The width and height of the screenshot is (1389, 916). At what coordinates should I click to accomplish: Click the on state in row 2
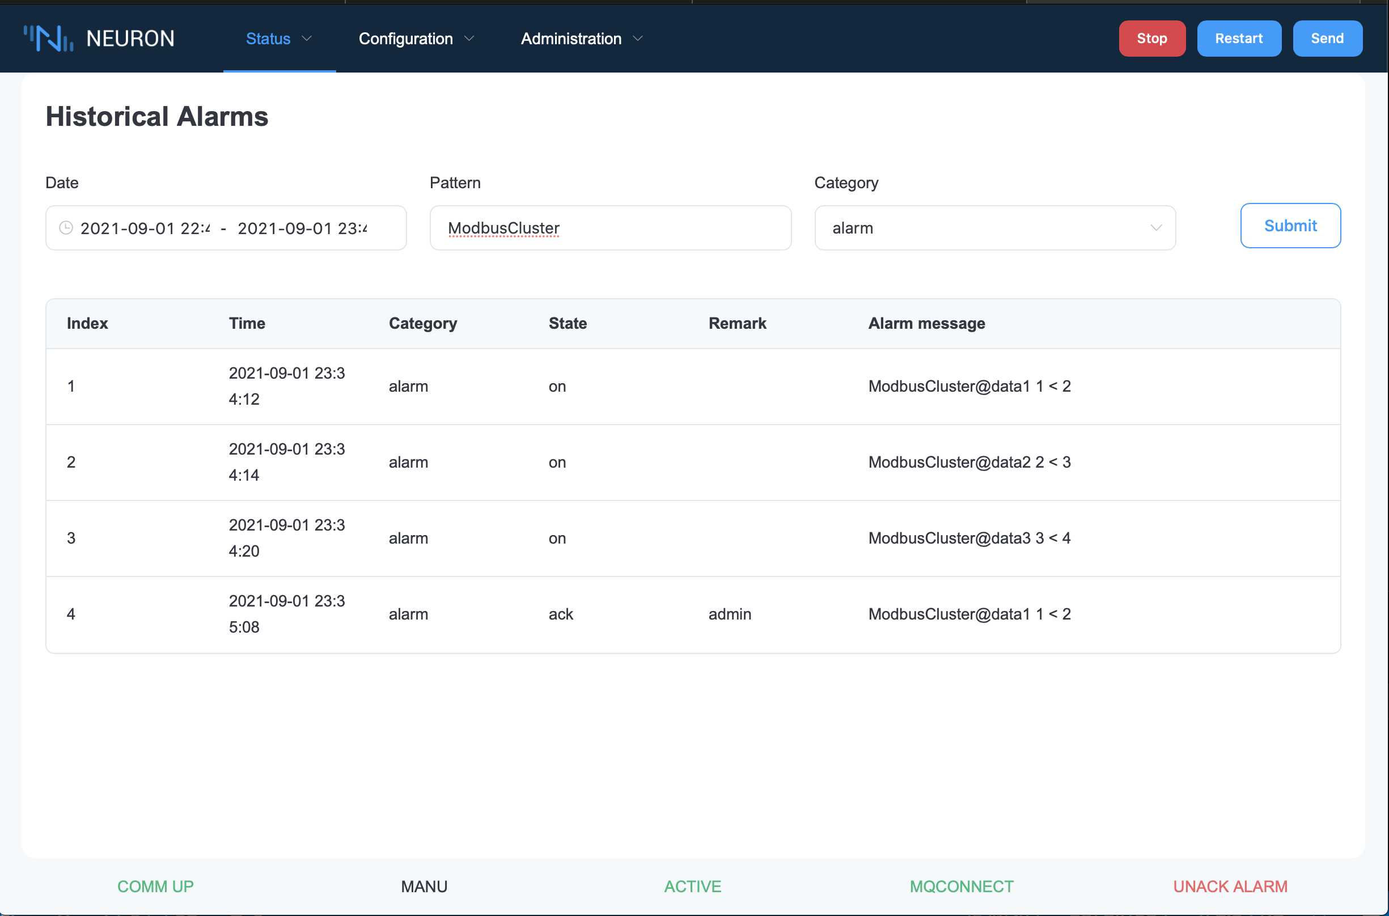click(x=557, y=463)
